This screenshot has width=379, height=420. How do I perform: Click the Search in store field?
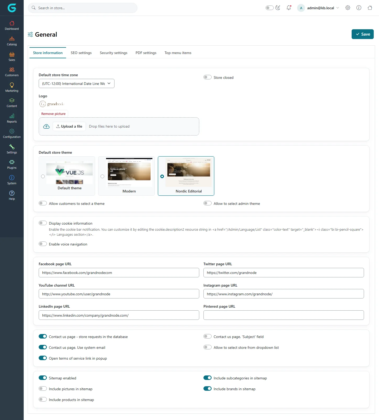pos(83,8)
